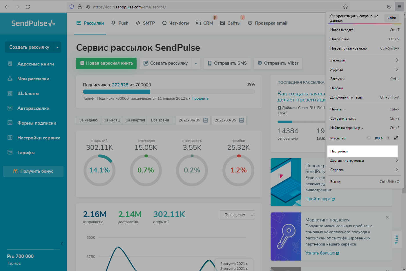Click the 2021-06-05 start date field
The width and height of the screenshot is (406, 271).
[193, 120]
